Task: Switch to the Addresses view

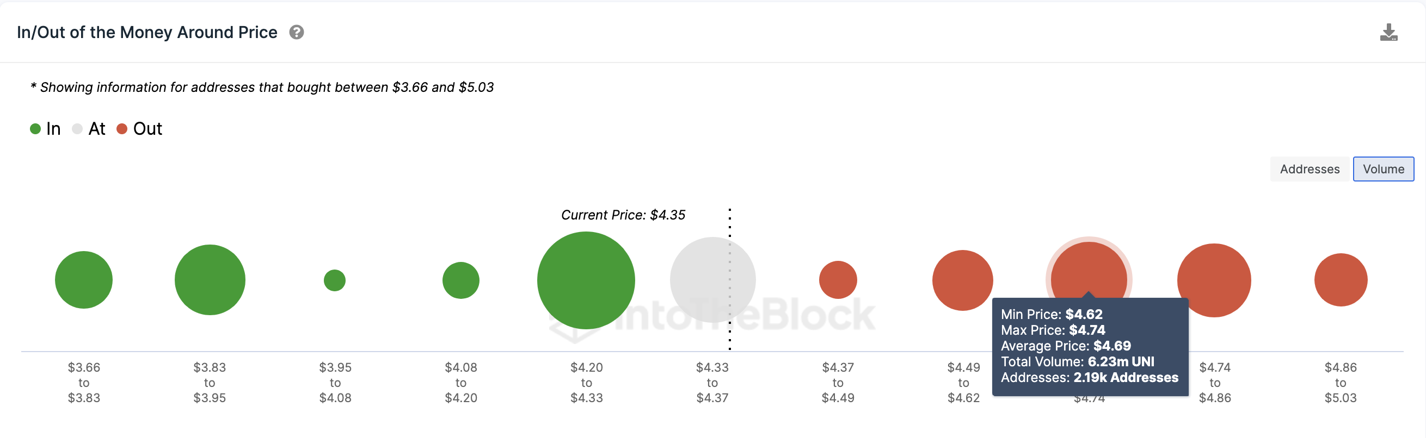Action: tap(1309, 169)
